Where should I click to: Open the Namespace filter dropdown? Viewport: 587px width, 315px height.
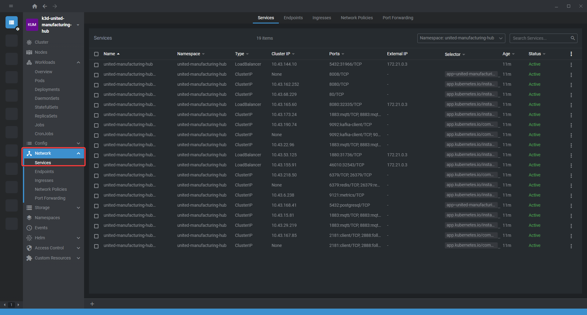461,38
